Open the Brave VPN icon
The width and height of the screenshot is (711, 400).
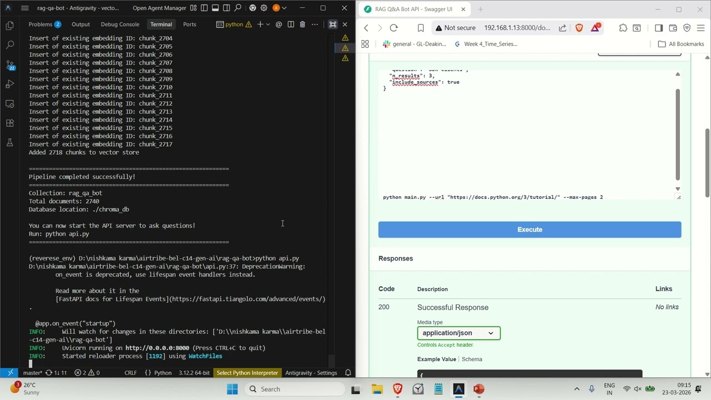pyautogui.click(x=687, y=28)
